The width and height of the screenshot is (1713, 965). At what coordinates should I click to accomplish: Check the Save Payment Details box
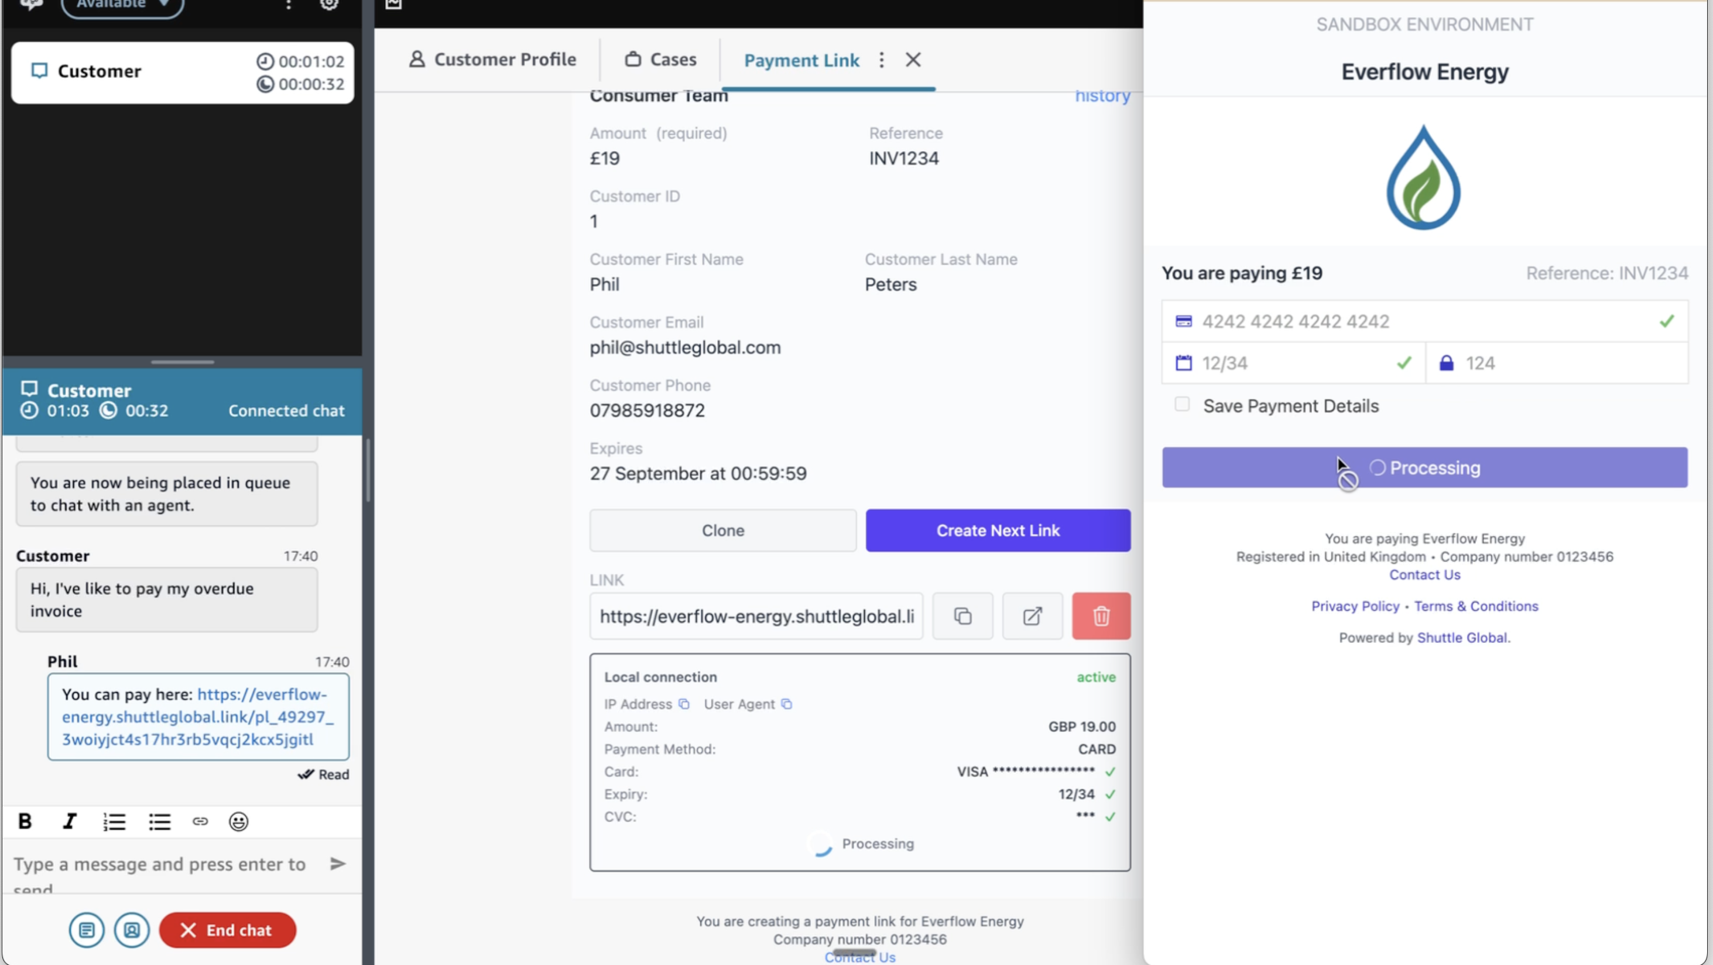tap(1181, 405)
